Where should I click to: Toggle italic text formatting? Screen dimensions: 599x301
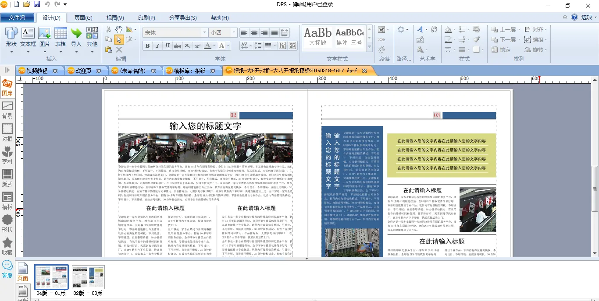(x=157, y=46)
